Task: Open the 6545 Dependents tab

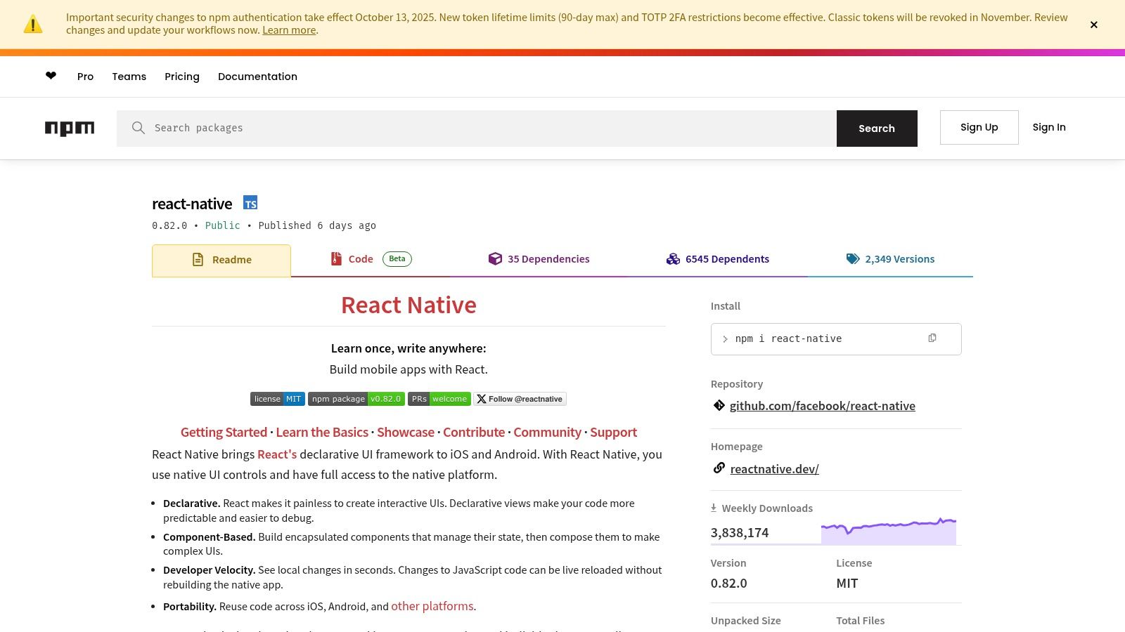Action: click(x=718, y=259)
